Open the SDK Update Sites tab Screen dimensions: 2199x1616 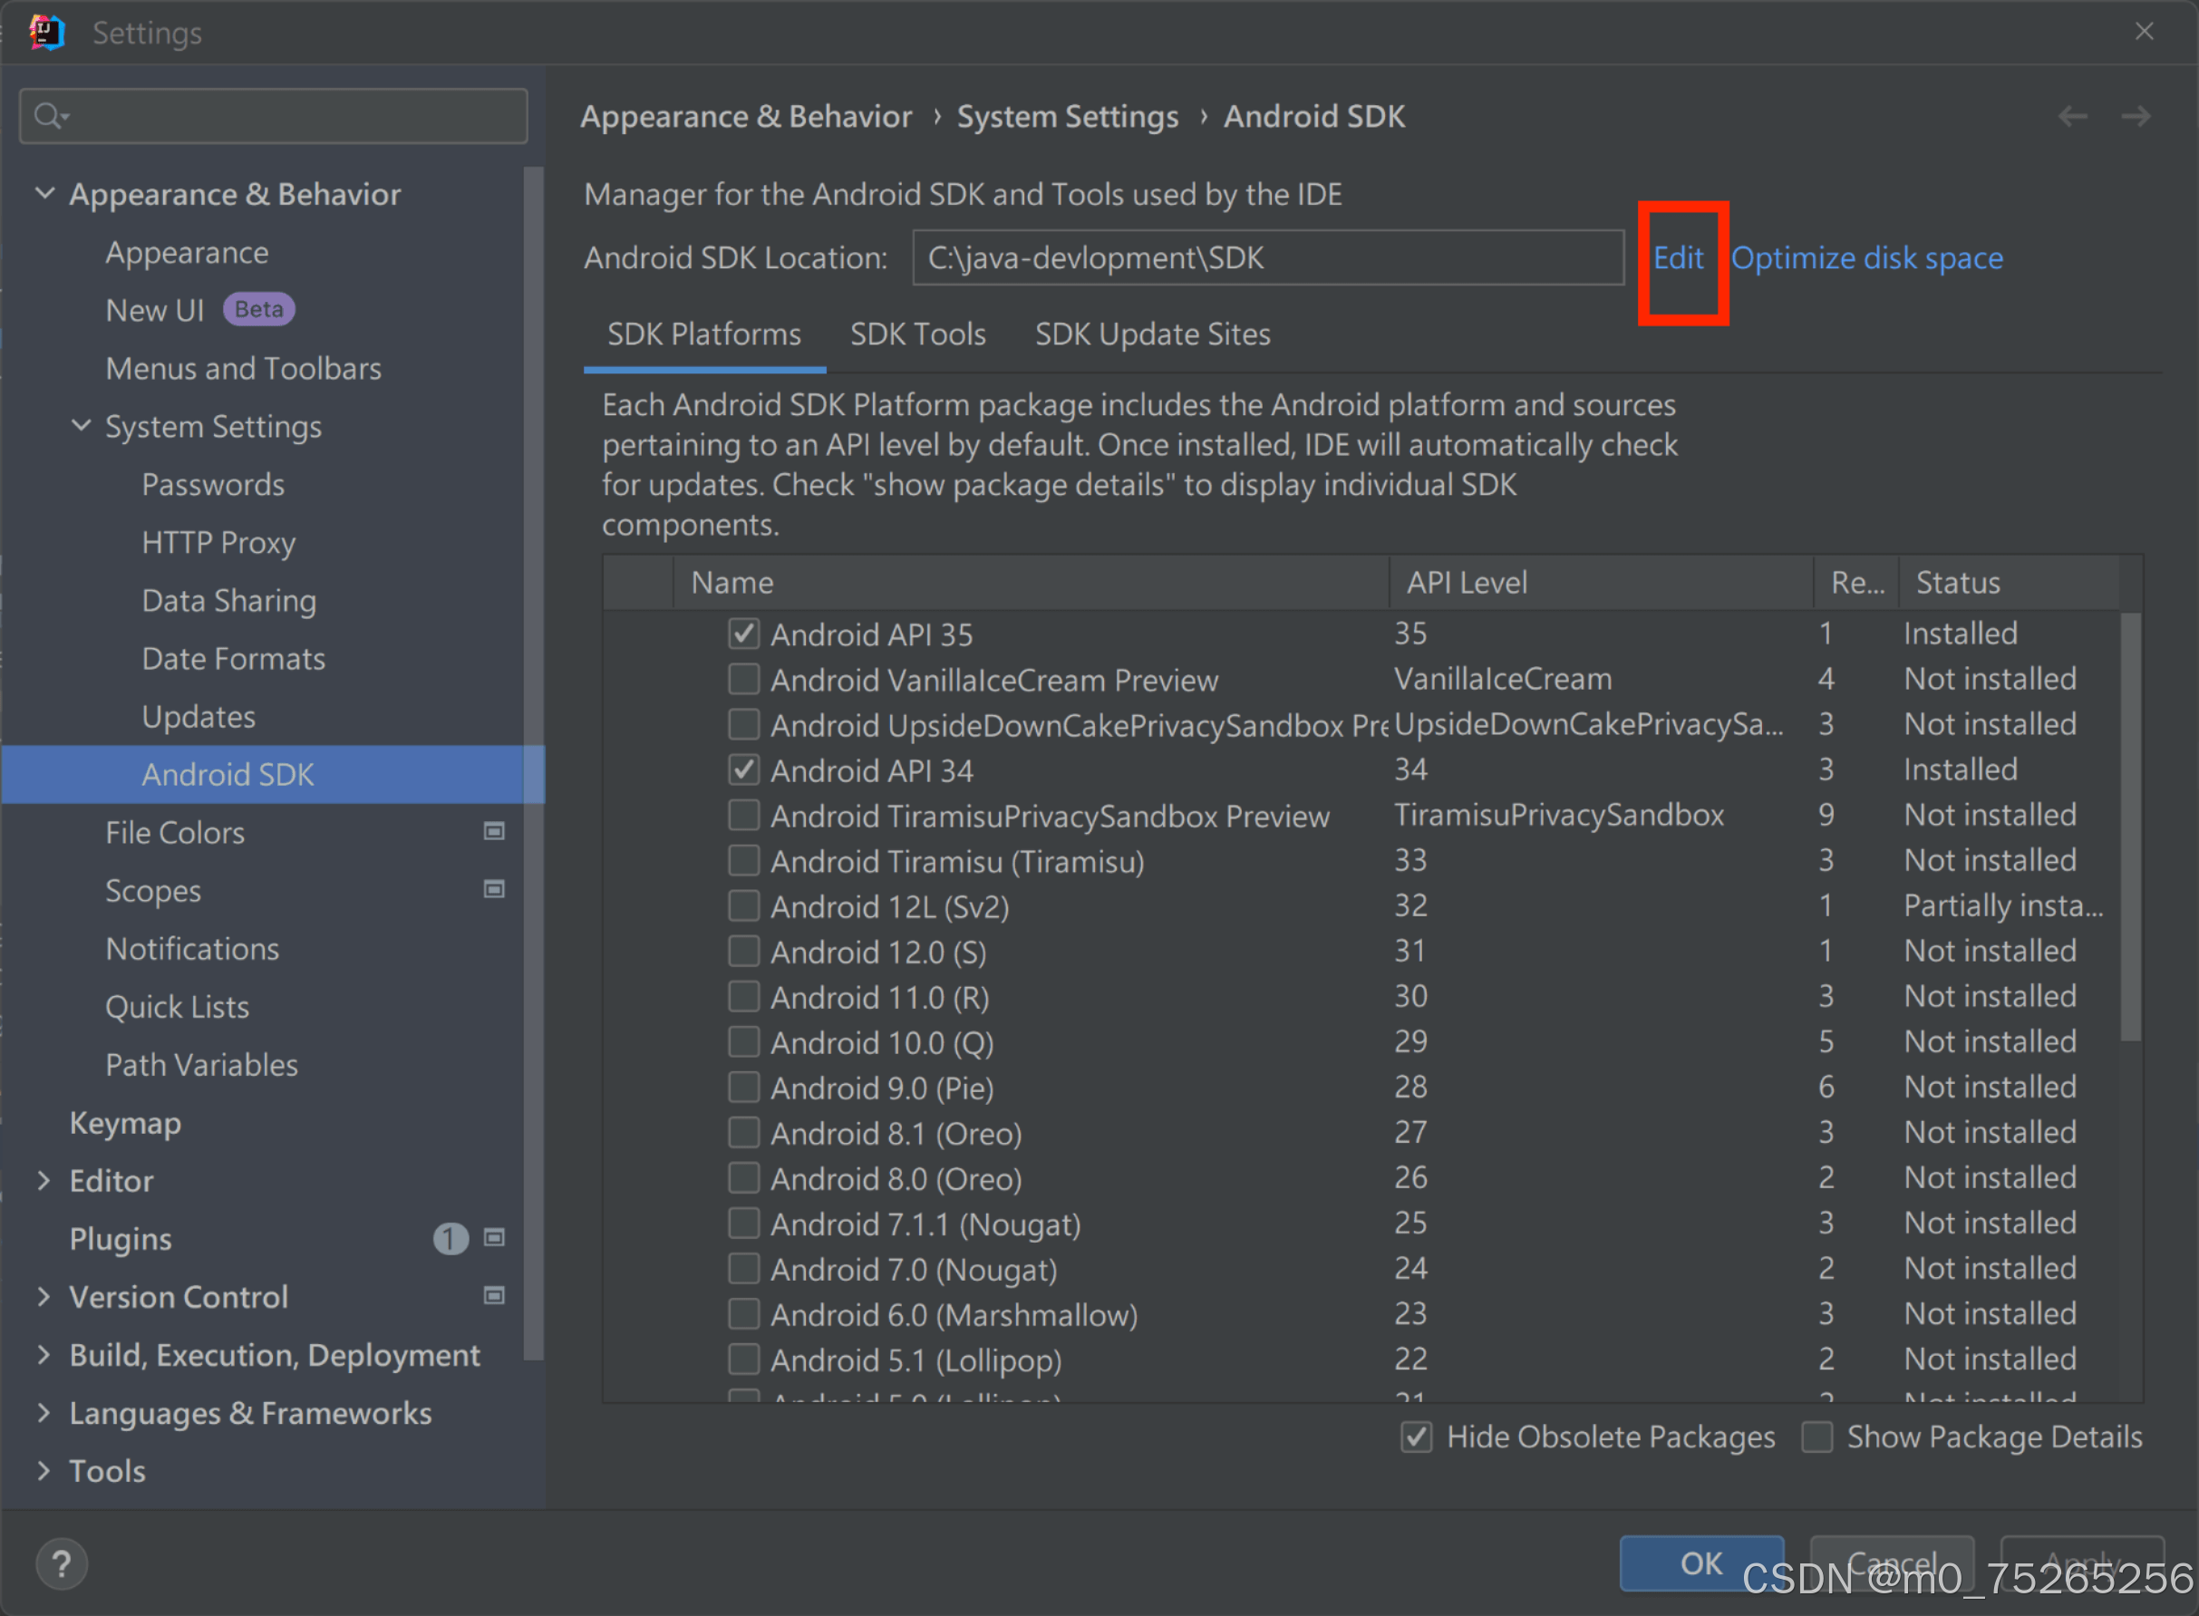coord(1152,334)
